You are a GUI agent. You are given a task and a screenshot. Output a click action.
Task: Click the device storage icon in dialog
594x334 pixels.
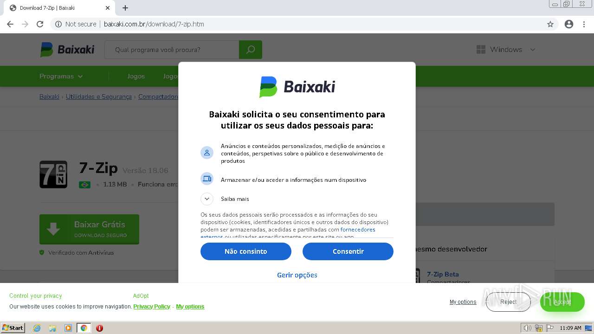207,179
